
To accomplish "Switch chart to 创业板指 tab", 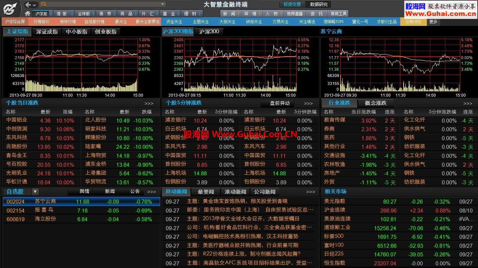I will 106,32.
